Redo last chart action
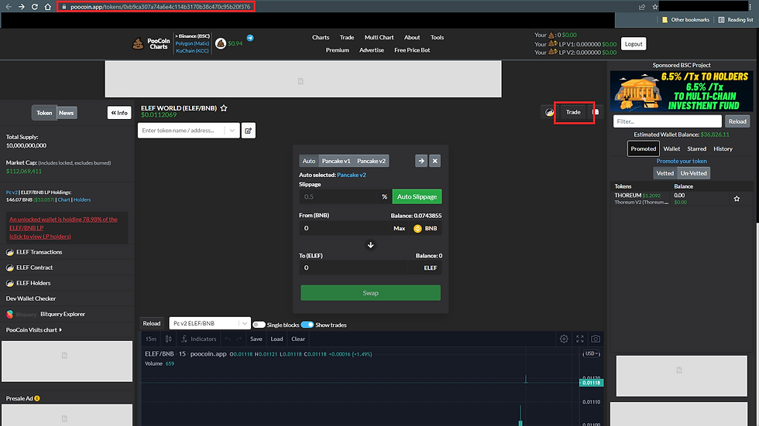 click(239, 339)
